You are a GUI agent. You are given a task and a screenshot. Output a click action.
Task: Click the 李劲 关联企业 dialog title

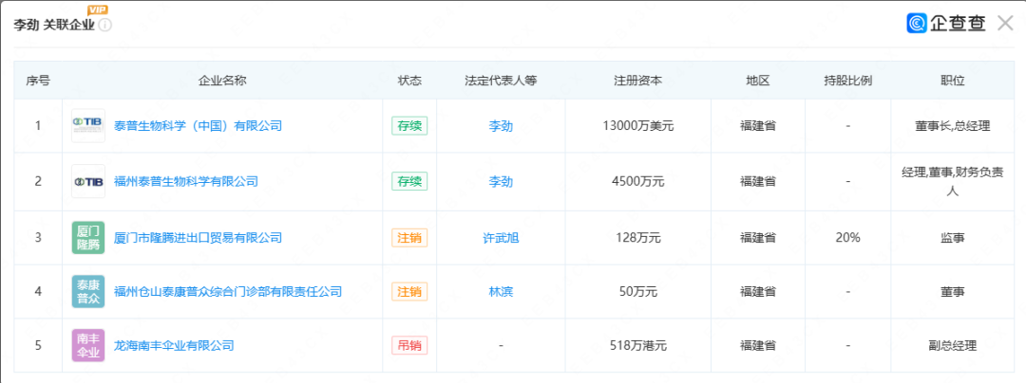(x=54, y=26)
